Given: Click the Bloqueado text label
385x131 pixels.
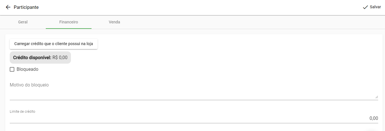Looking at the screenshot, I should 27,69.
